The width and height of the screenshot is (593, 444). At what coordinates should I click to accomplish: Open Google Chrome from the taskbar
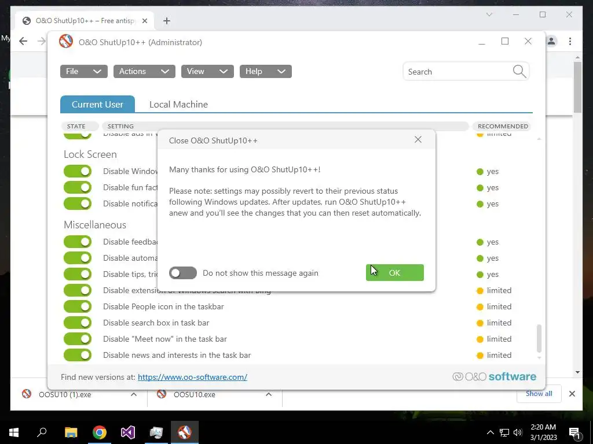point(100,432)
